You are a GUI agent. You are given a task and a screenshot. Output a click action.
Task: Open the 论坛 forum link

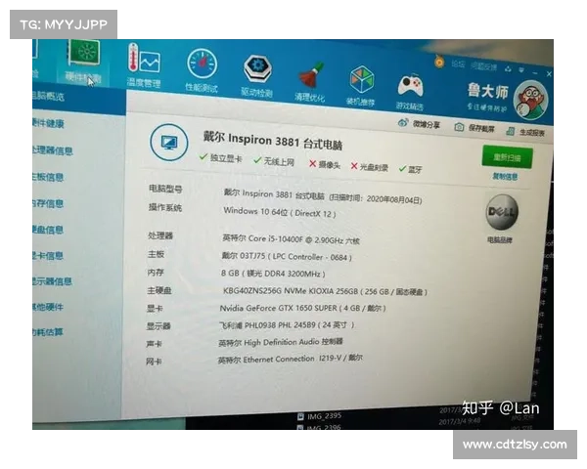(458, 64)
